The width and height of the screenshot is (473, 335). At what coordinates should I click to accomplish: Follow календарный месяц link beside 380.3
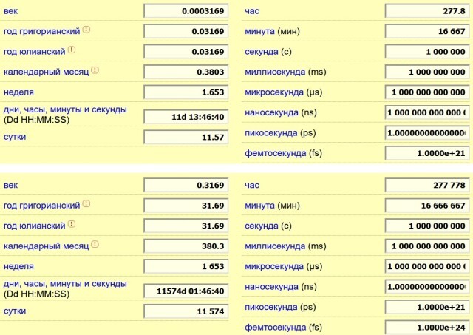[x=46, y=246]
